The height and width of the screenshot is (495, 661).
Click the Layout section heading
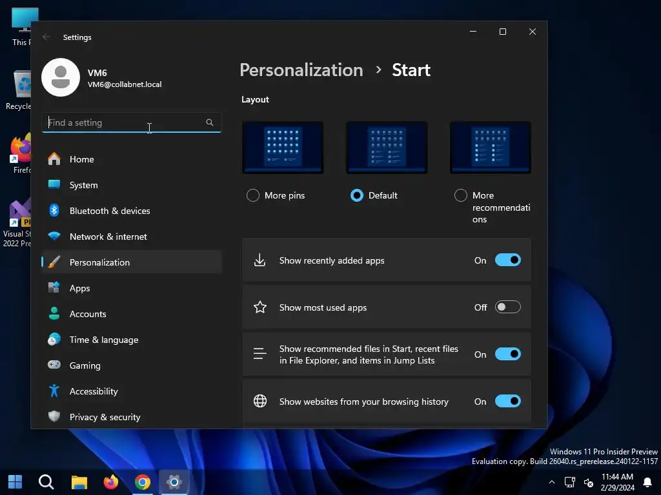tap(254, 99)
